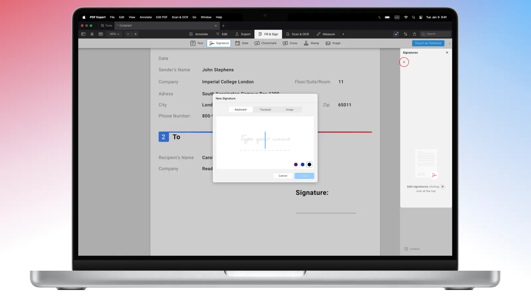Viewport: 531px width, 298px height.
Task: Choose the purple signature color
Action: [x=296, y=165]
